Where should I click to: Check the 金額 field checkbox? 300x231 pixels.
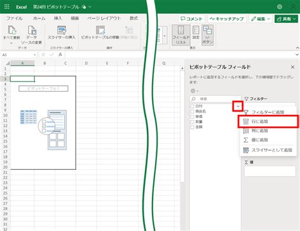(192, 127)
